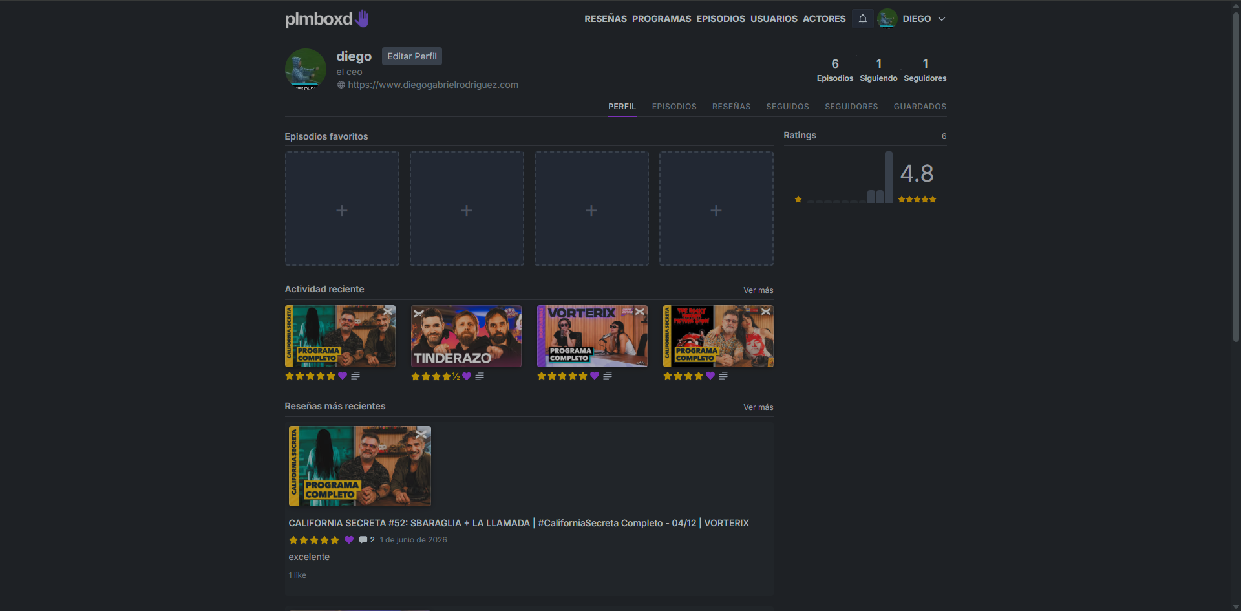
Task: Expand the DIEGO user menu chevron
Action: click(x=942, y=19)
